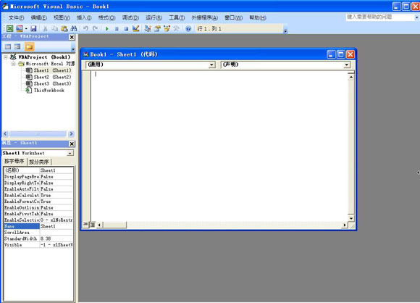Click the Copy toolbar icon
Viewport: 420px width, 303px height.
coord(54,28)
